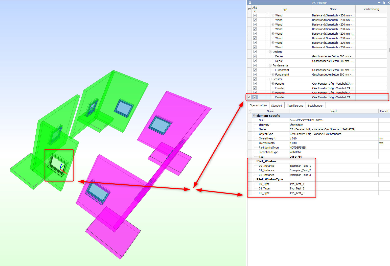This screenshot has width=390, height=266.
Task: Select the highlighted window in the 3D view
Action: 58,165
